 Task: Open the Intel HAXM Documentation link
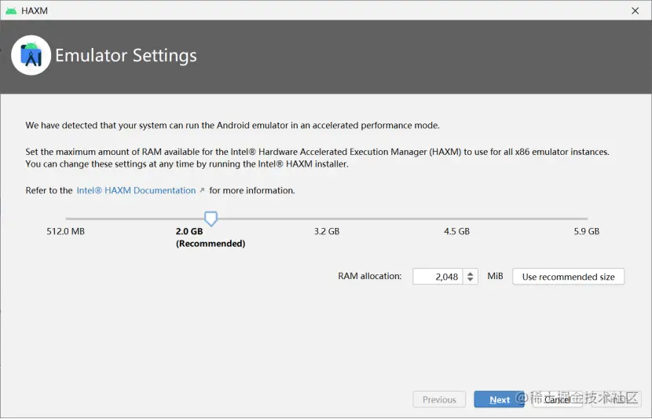pyautogui.click(x=136, y=190)
